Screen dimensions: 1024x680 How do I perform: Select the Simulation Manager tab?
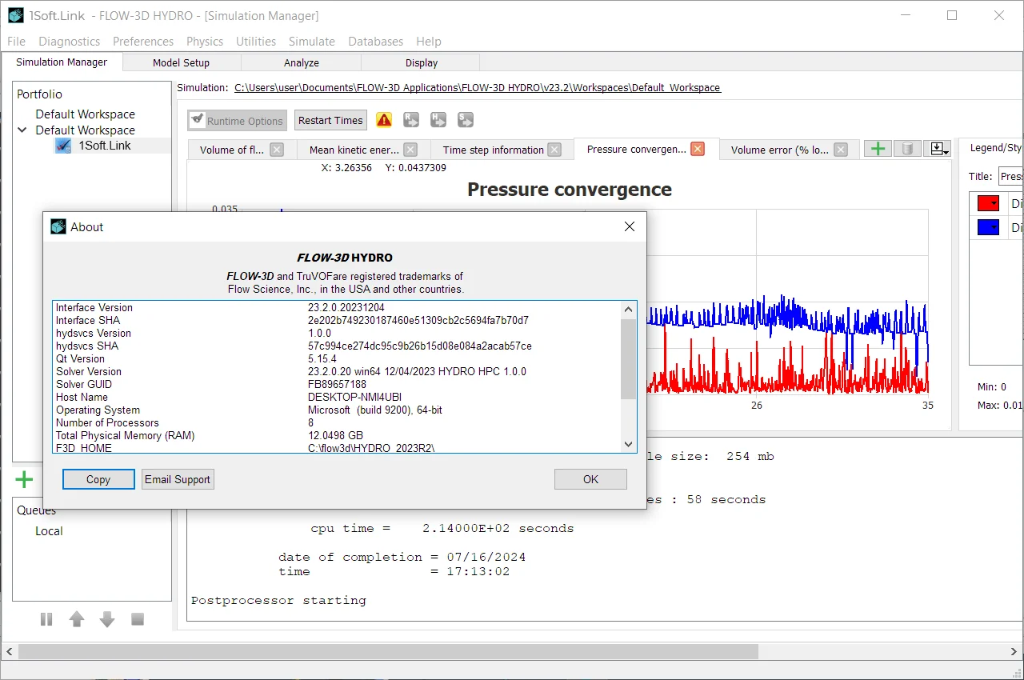coord(62,62)
